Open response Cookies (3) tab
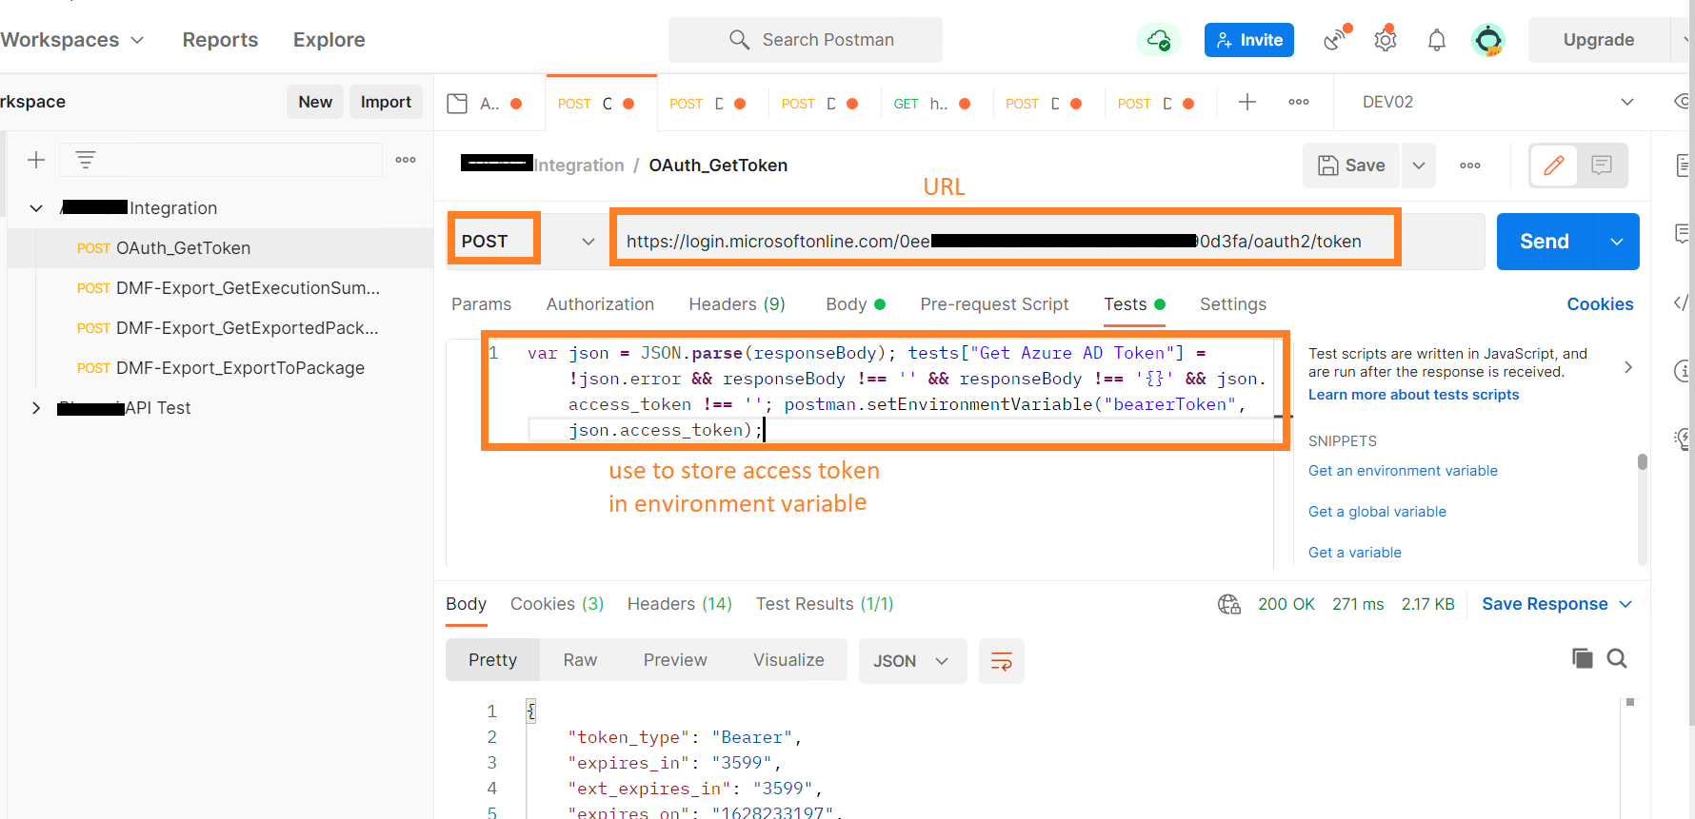1695x819 pixels. [x=557, y=604]
